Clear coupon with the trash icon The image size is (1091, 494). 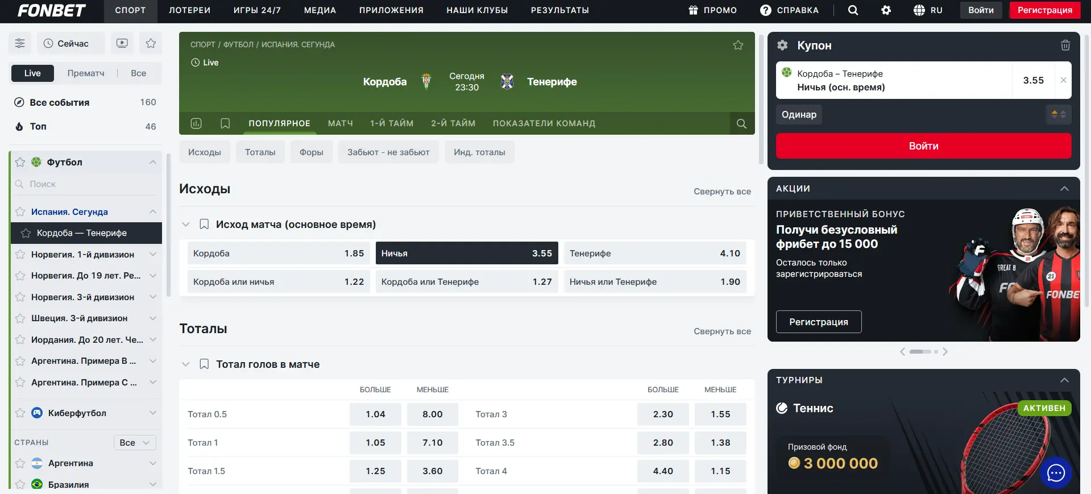(x=1065, y=45)
